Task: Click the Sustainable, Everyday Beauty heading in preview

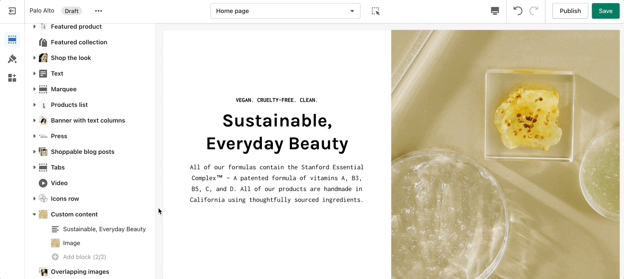Action: (x=277, y=132)
